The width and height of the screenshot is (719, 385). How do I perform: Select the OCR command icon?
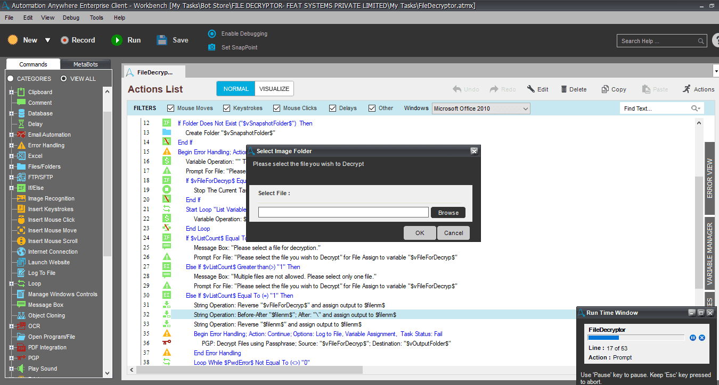(21, 326)
